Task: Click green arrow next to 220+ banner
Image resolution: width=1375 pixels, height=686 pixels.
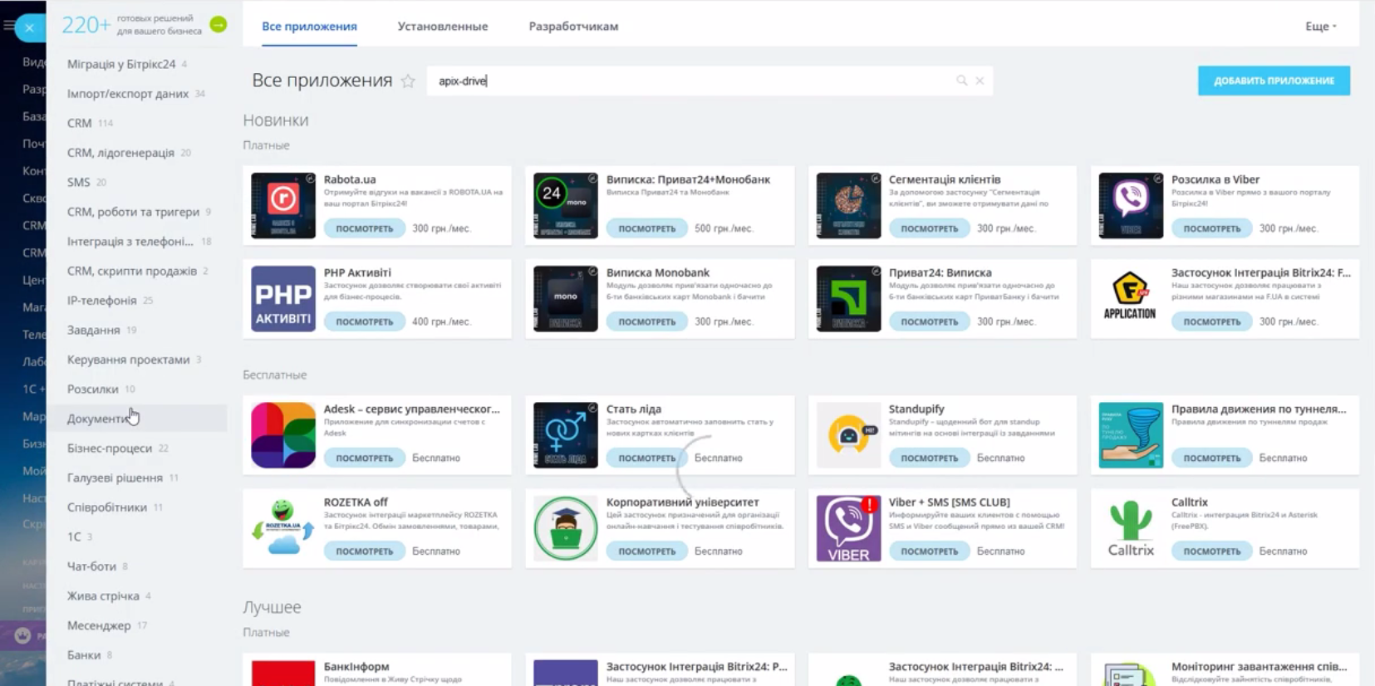Action: tap(219, 25)
